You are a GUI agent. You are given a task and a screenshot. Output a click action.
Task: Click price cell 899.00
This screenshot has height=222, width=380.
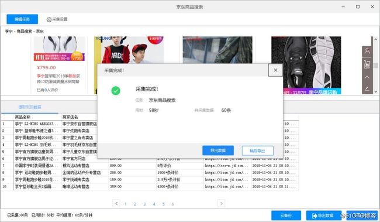coord(132,166)
